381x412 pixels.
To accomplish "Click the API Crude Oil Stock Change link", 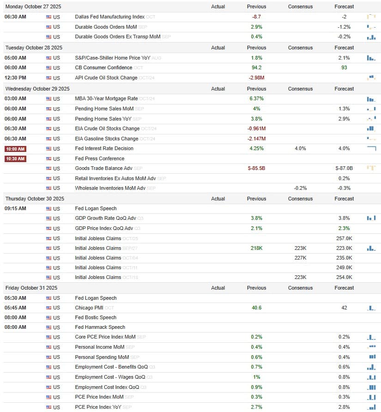I will (x=106, y=78).
